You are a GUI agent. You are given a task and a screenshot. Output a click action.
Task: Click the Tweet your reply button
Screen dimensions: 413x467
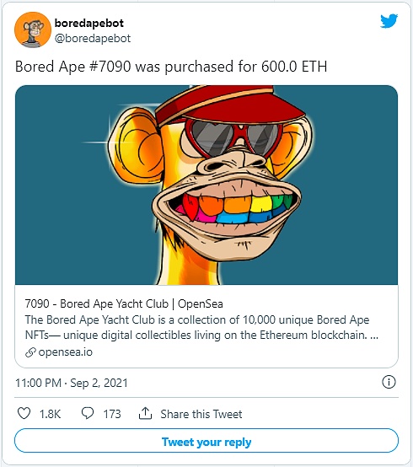(x=206, y=441)
